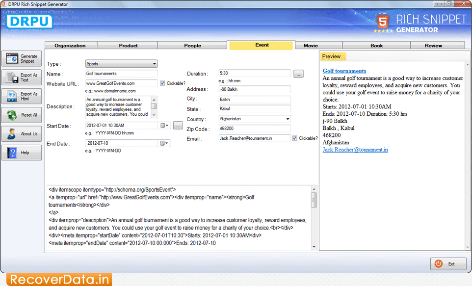
Task: Click the browse button next to Duration
Action: click(x=298, y=74)
